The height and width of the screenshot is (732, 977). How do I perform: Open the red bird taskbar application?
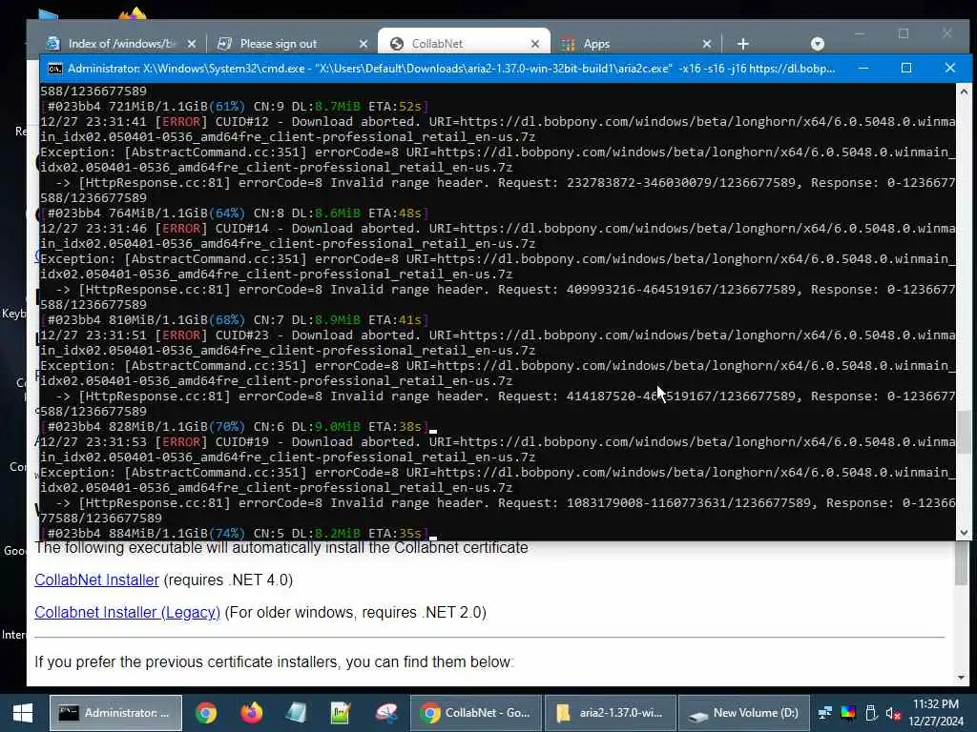386,713
